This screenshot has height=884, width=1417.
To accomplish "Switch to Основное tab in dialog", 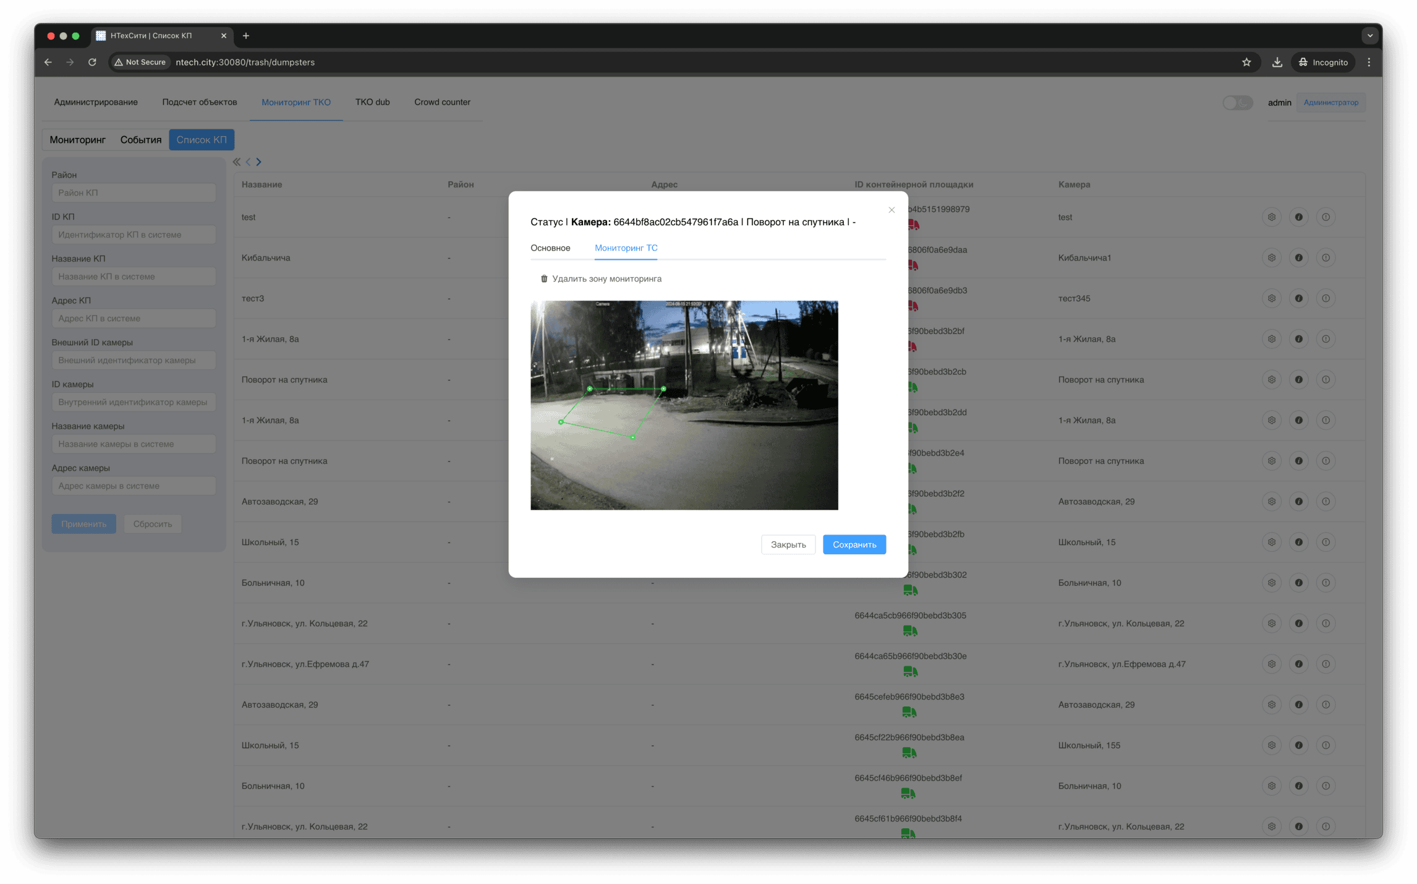I will coord(550,248).
